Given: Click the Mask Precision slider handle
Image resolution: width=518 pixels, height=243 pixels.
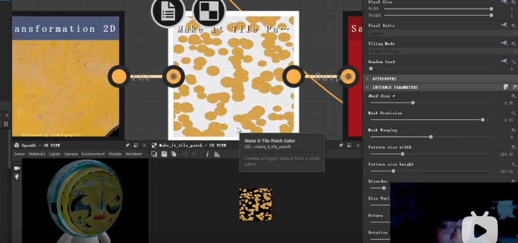Looking at the screenshot, I should 482,120.
